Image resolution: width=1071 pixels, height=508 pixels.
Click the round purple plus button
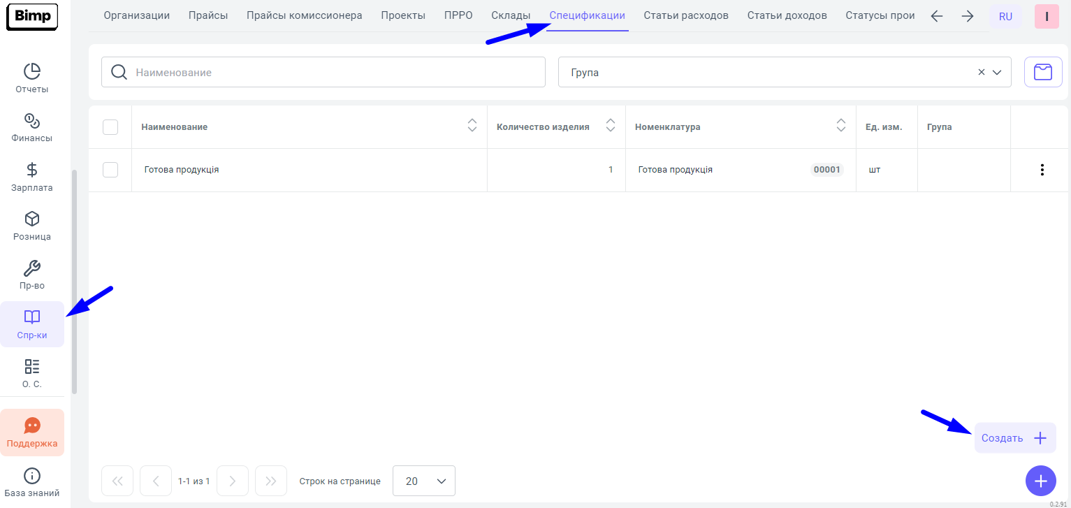click(x=1040, y=481)
